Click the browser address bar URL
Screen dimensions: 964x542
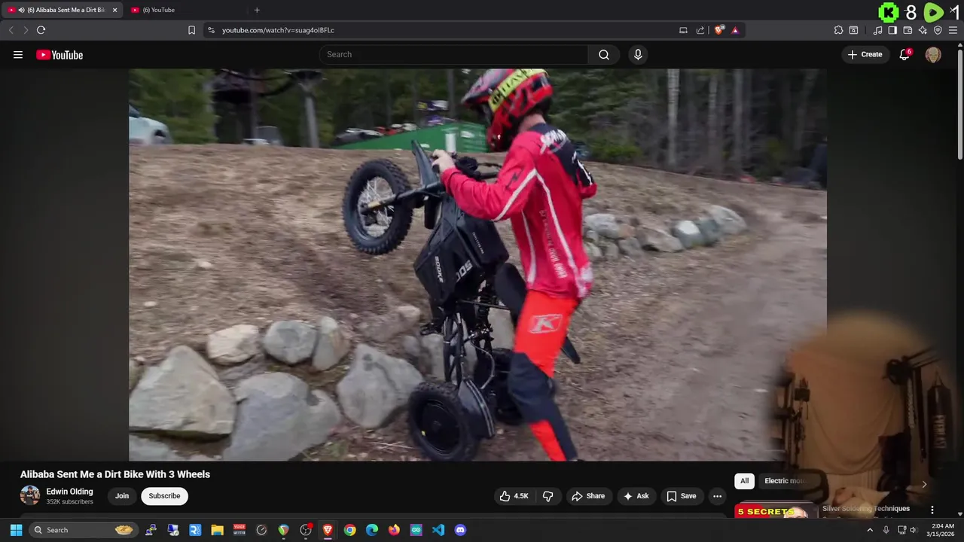[278, 30]
